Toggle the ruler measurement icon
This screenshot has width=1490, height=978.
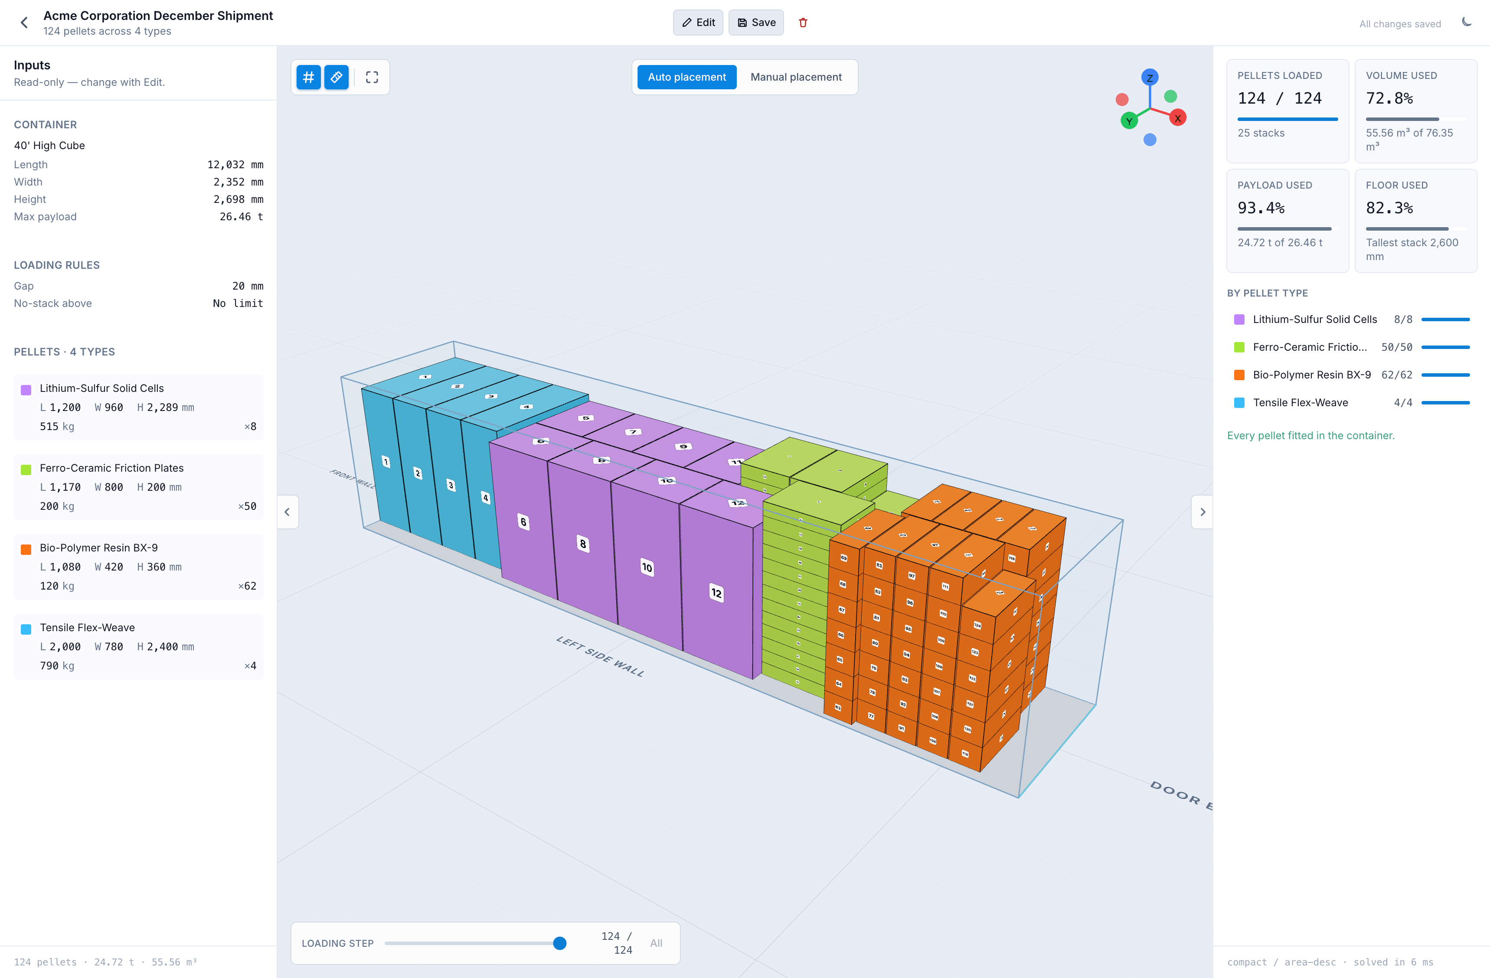336,77
